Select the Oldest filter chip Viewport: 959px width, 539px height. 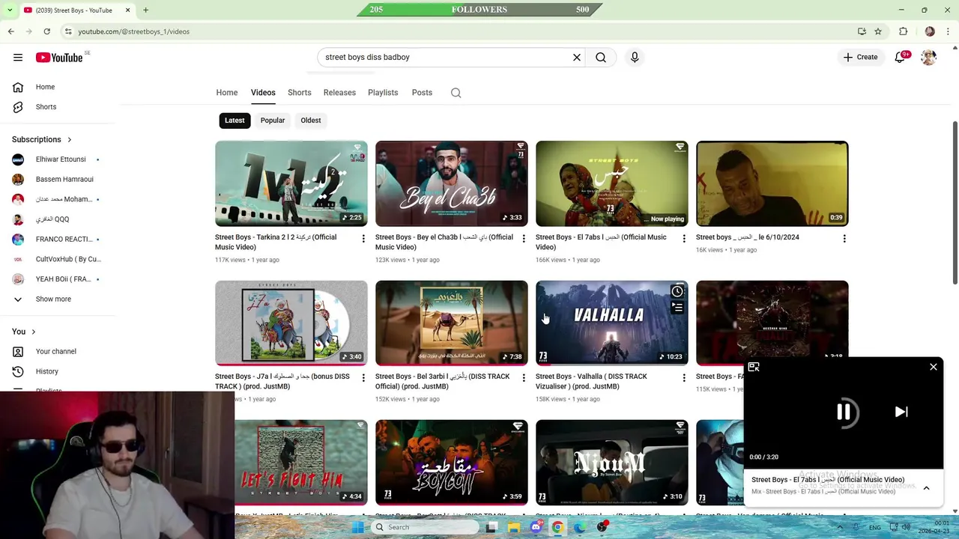tap(311, 121)
